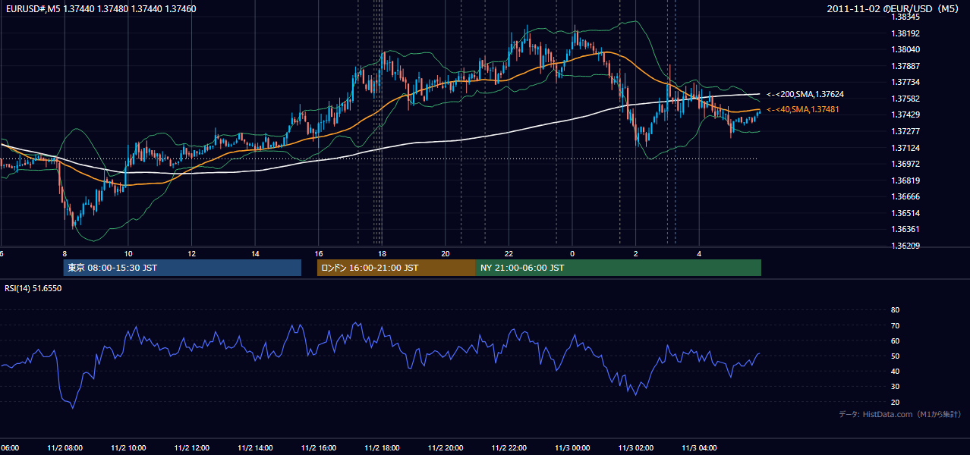
Task: Click price label 1.36514 on the axis
Action: [905, 213]
